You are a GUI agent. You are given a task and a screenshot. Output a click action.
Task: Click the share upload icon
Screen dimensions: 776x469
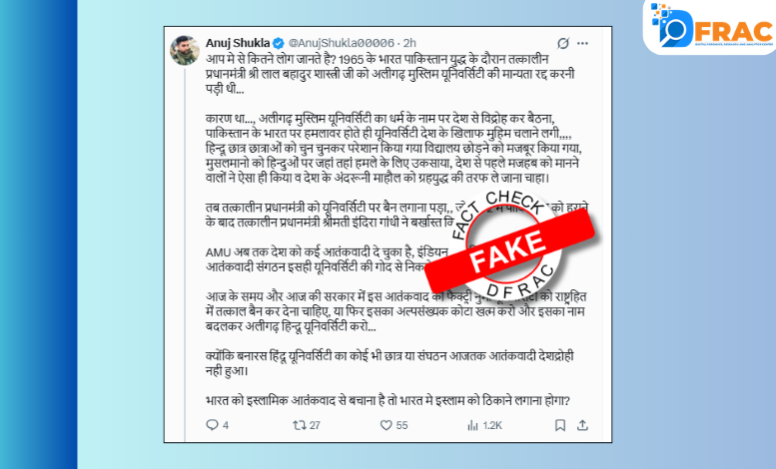click(582, 425)
